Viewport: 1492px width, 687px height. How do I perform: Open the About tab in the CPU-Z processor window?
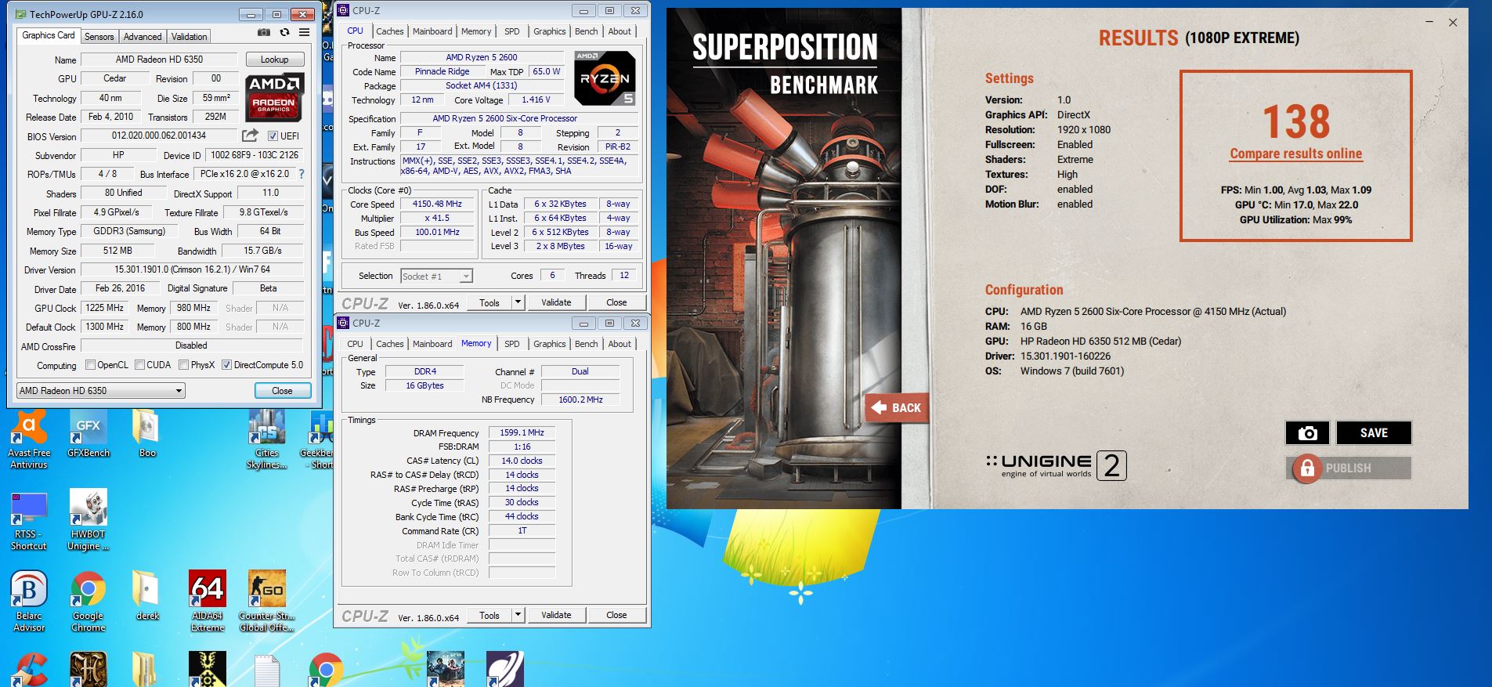tap(620, 31)
